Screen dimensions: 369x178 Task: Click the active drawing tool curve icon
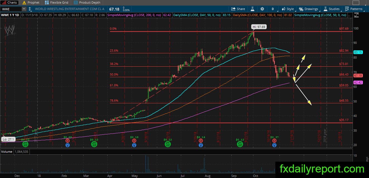[356, 15]
